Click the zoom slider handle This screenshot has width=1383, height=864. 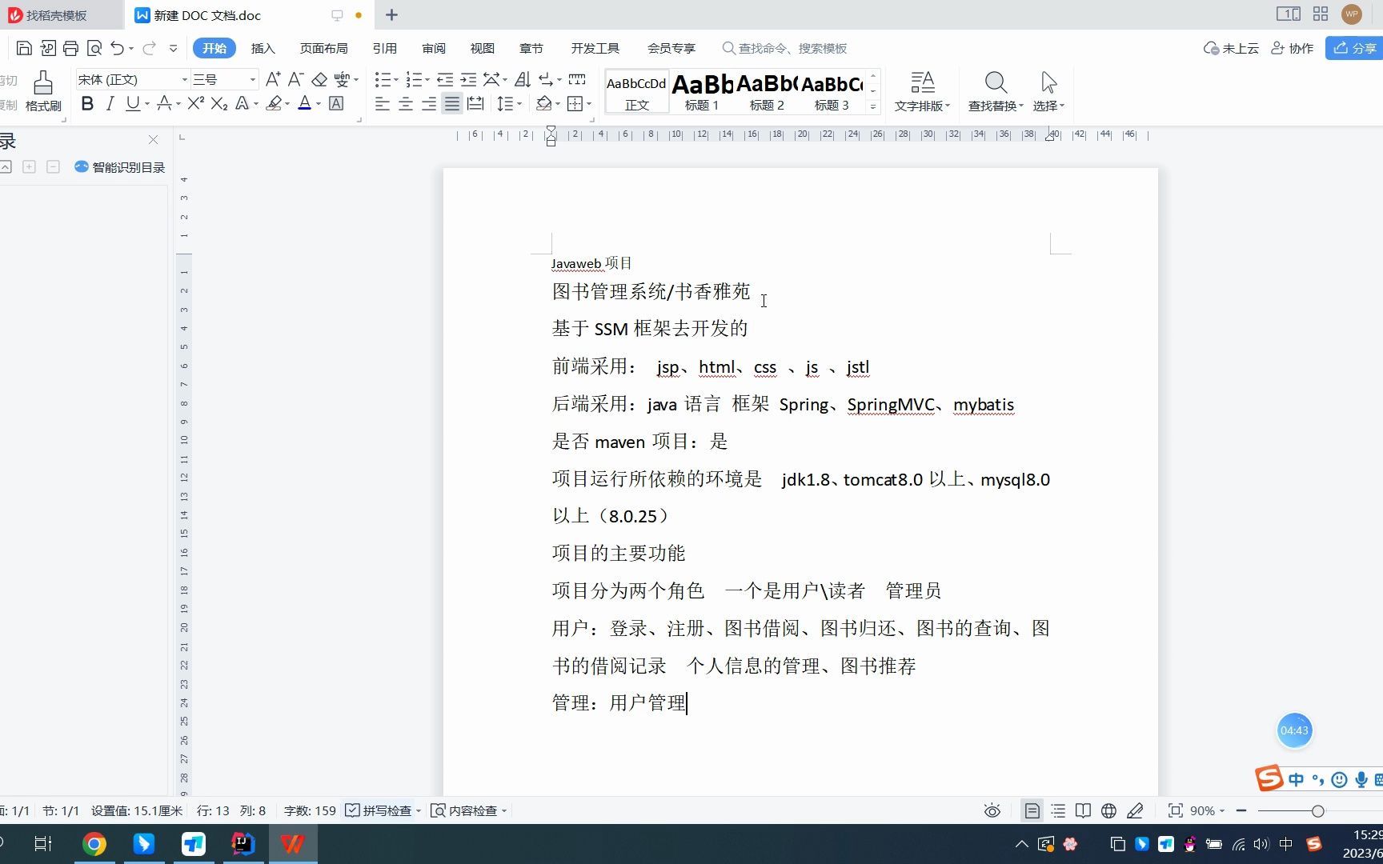point(1317,810)
